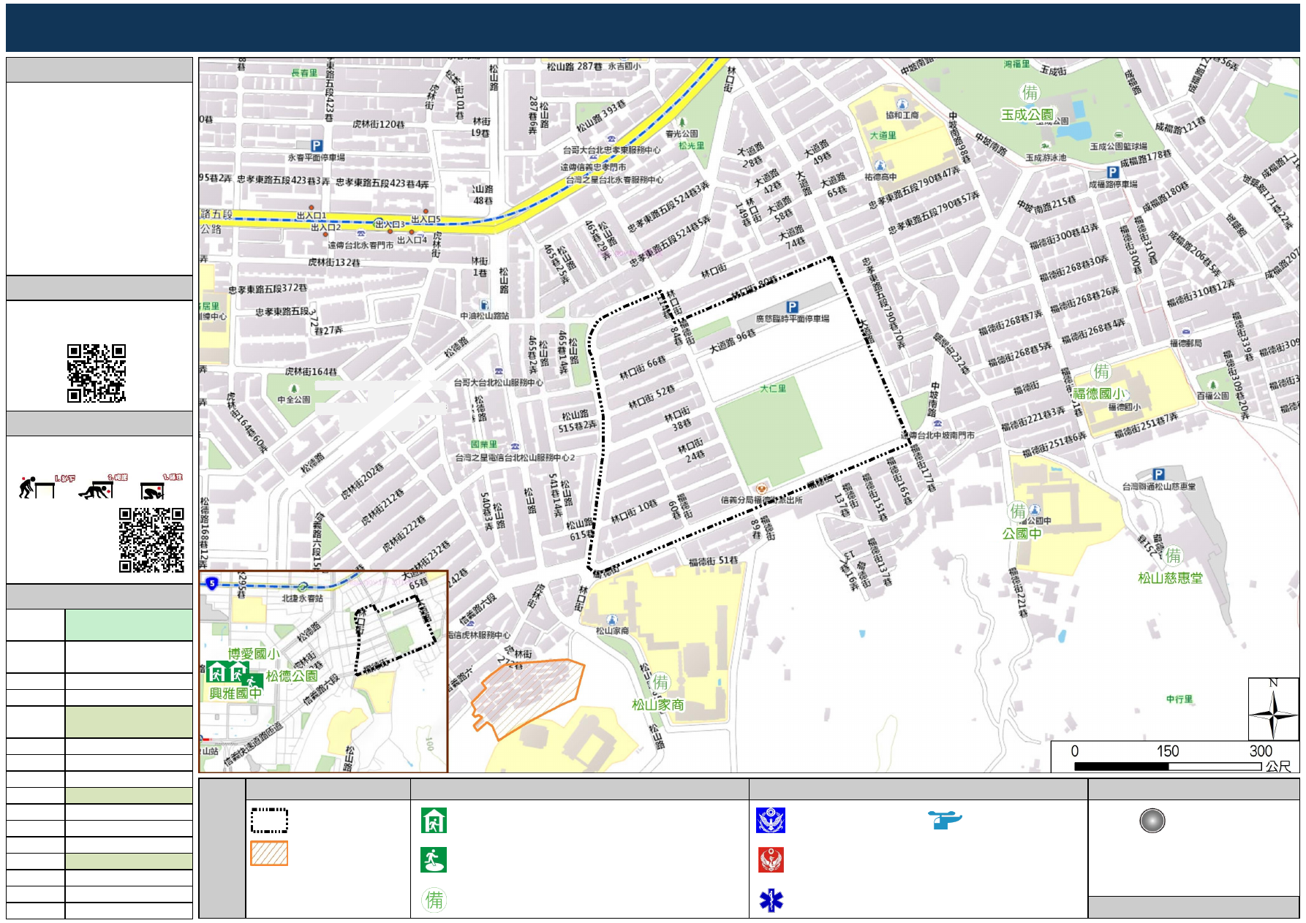Click the 信義分局福德街派出所 label
This screenshot has width=1306, height=923.
(761, 500)
